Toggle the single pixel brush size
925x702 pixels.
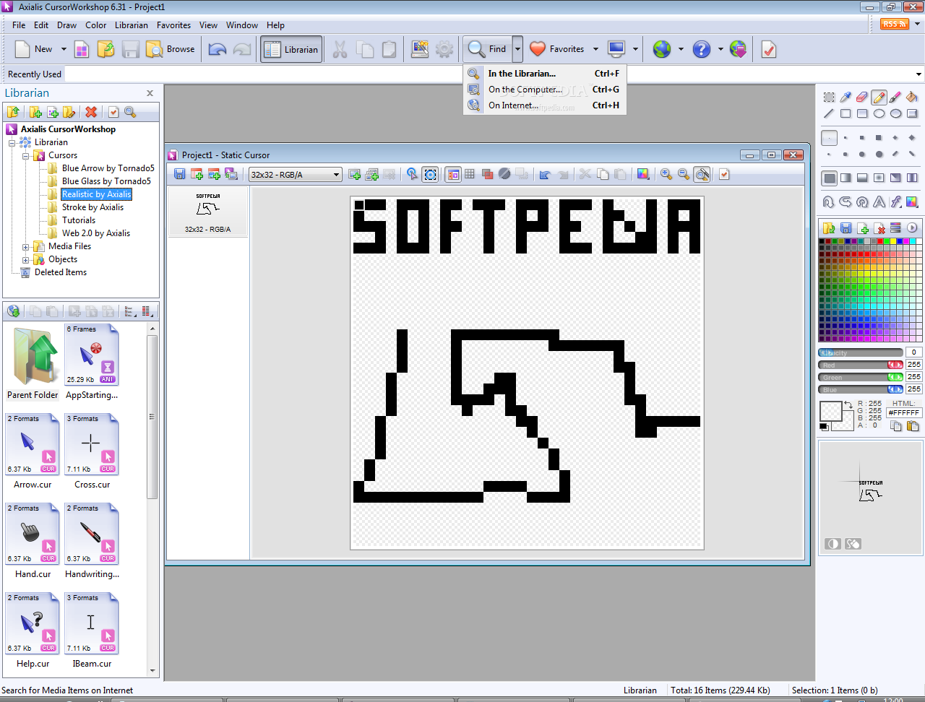pyautogui.click(x=829, y=137)
